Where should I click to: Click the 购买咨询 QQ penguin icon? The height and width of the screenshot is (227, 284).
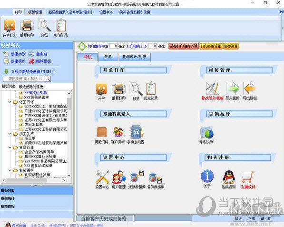click(229, 177)
